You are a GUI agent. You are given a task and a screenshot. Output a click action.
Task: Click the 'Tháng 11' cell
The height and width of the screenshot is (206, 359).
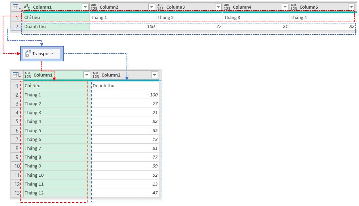coord(57,184)
